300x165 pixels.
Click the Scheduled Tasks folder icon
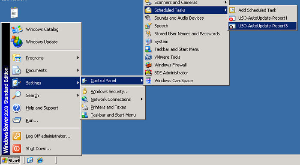pos(148,10)
